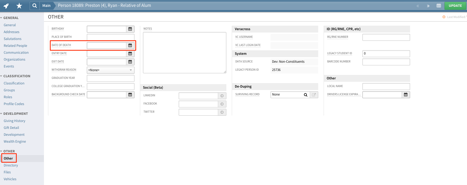Open calendar picker for Date of Death
The width and height of the screenshot is (467, 185).
(130, 46)
